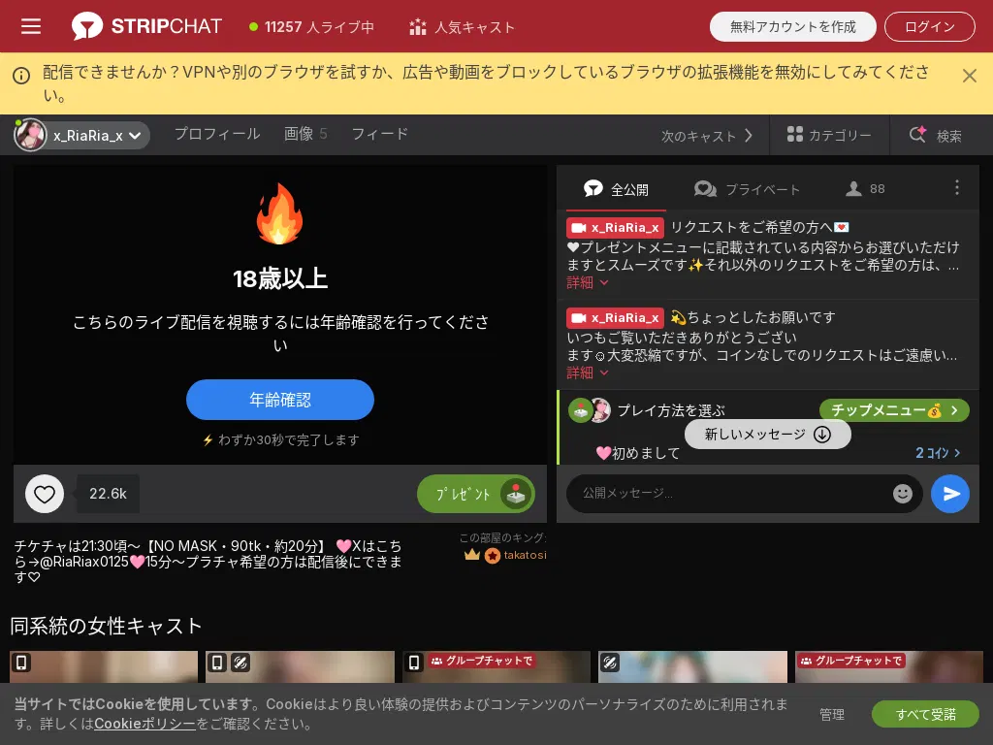The width and height of the screenshot is (993, 745).
Task: Click the 検索 search icon
Action: (x=936, y=135)
